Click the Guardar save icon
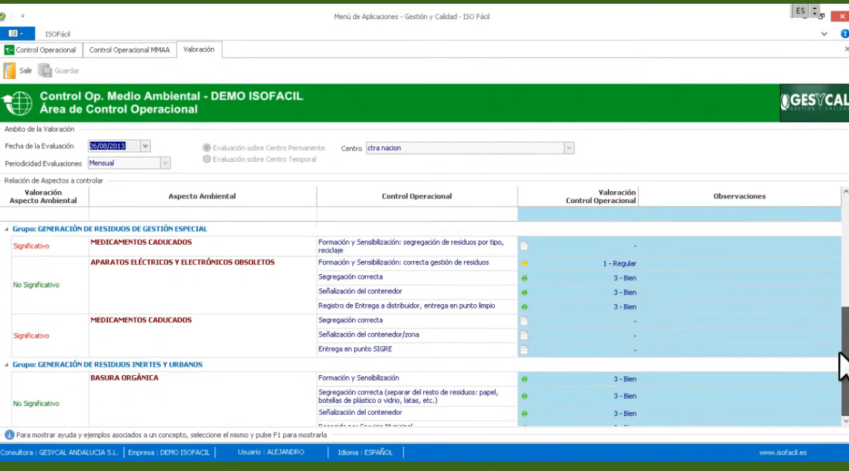The image size is (849, 471). click(45, 71)
